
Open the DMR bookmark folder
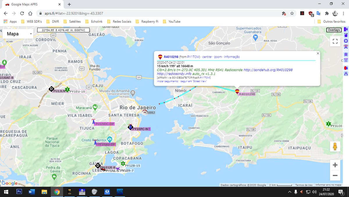tap(52, 22)
